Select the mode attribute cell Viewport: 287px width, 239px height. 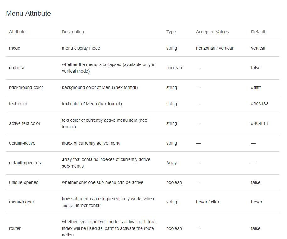[15, 48]
